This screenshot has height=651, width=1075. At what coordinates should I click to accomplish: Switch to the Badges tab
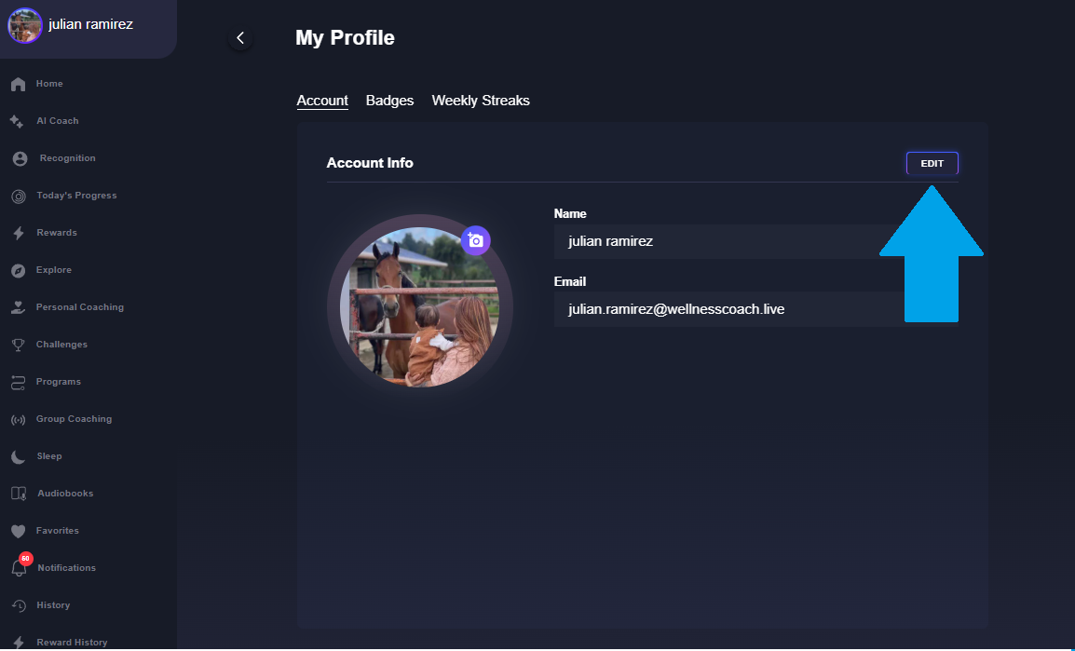click(x=389, y=101)
